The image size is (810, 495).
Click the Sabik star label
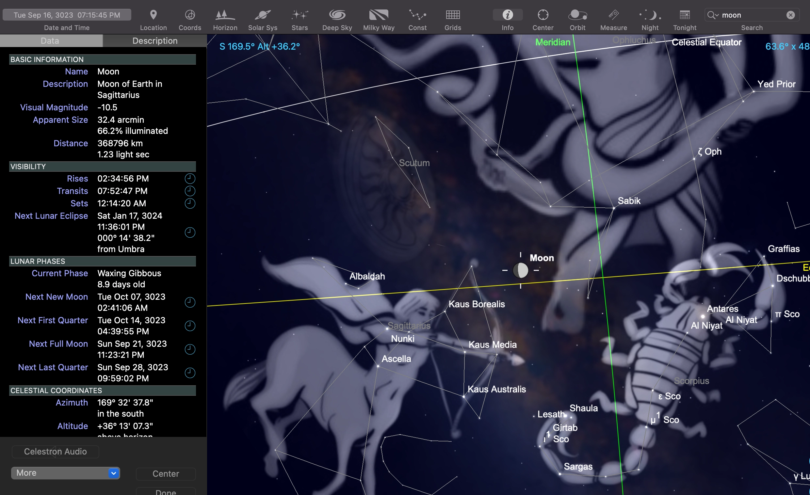[629, 201]
